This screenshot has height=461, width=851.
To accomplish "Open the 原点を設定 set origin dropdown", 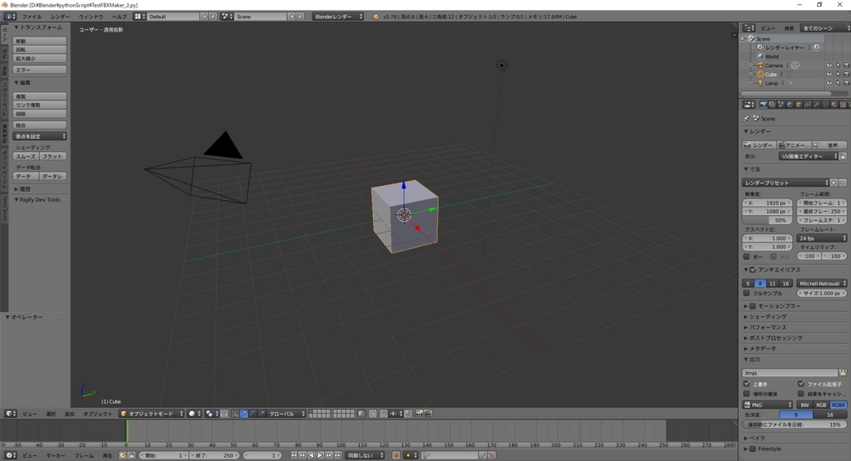I will pos(40,136).
